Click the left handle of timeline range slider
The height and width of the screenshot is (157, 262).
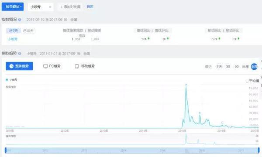6,150
